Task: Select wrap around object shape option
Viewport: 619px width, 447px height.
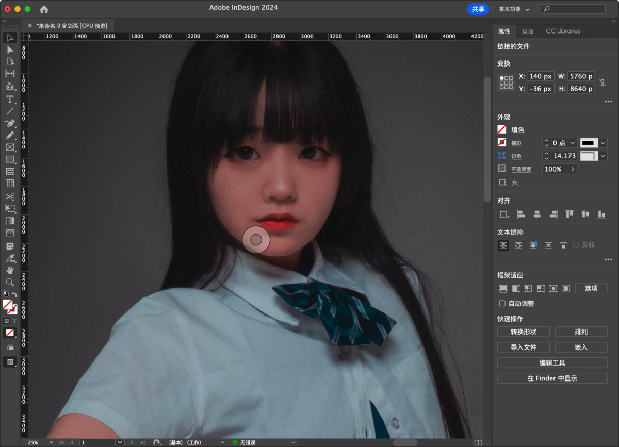Action: coord(533,245)
